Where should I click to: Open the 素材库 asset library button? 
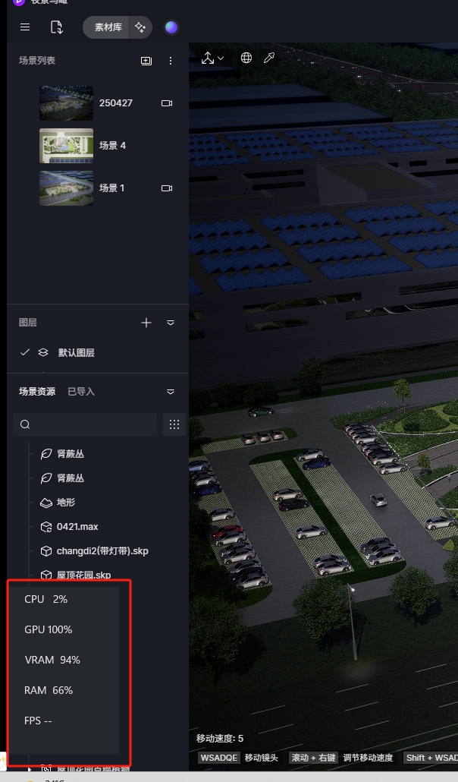coord(108,27)
